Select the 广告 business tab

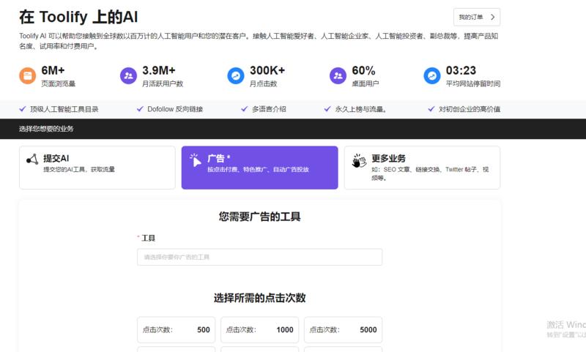260,168
